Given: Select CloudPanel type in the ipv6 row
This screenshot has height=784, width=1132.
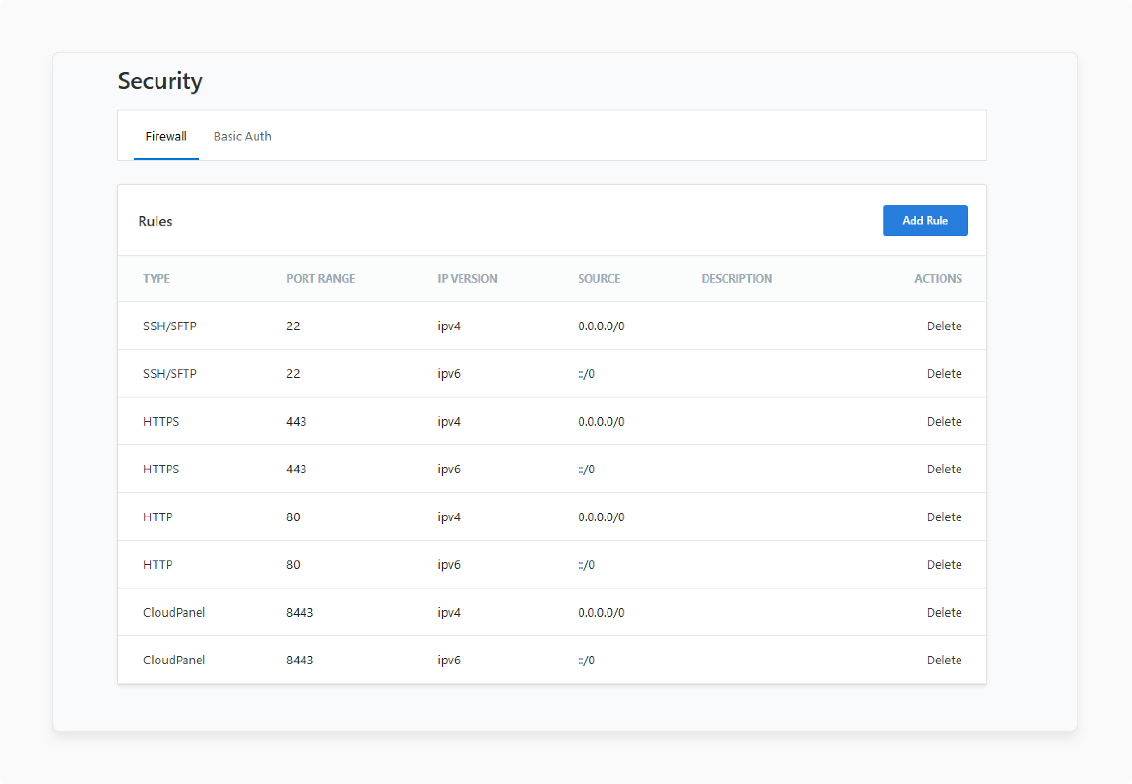Looking at the screenshot, I should click(174, 660).
